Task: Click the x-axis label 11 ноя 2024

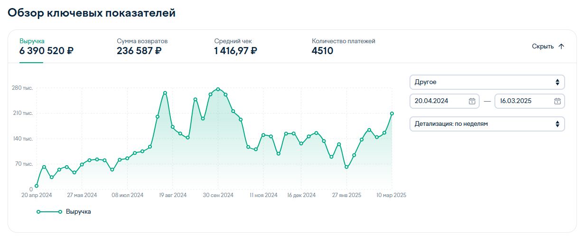Action: (263, 195)
